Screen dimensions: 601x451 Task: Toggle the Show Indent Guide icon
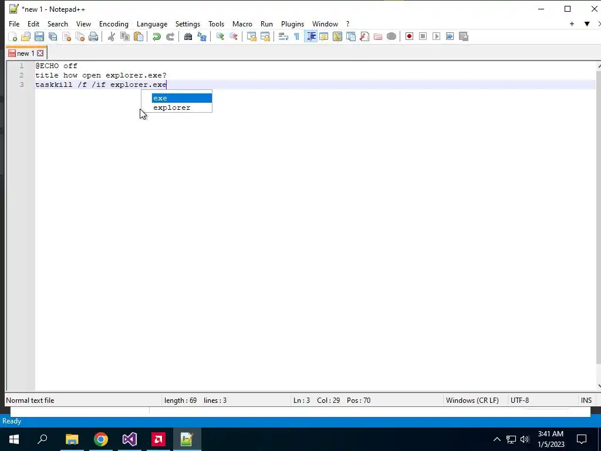[310, 36]
